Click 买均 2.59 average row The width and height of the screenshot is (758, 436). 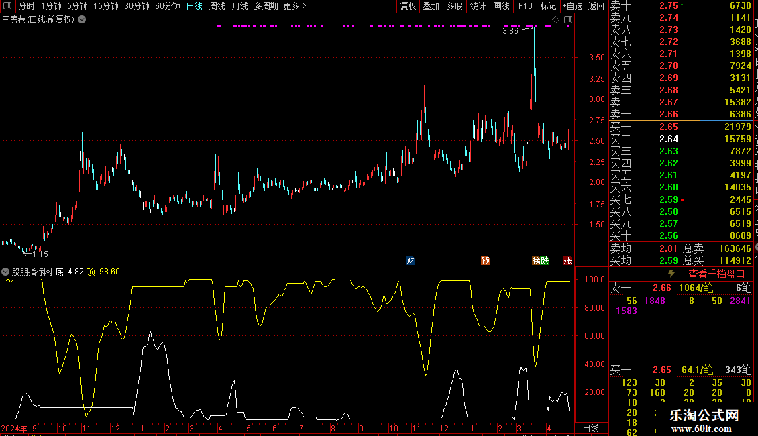click(644, 260)
